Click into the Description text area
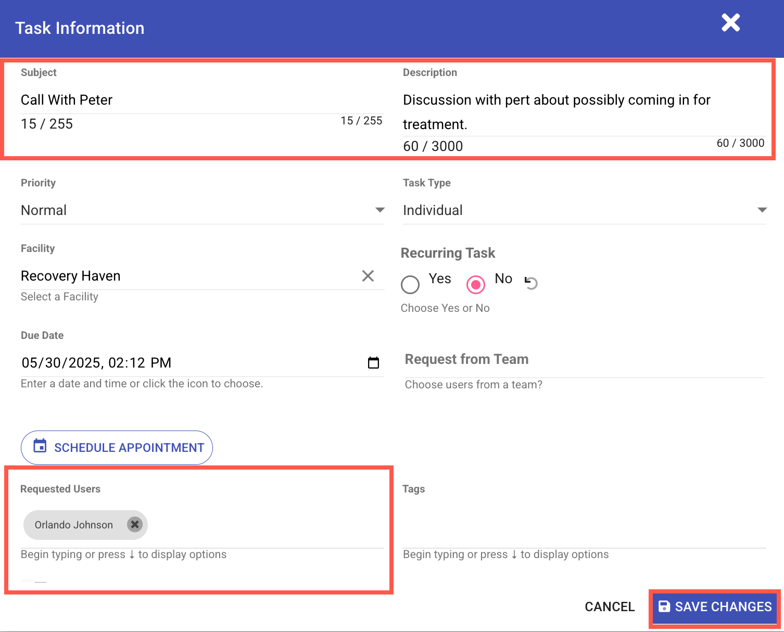The height and width of the screenshot is (632, 784). [x=583, y=111]
